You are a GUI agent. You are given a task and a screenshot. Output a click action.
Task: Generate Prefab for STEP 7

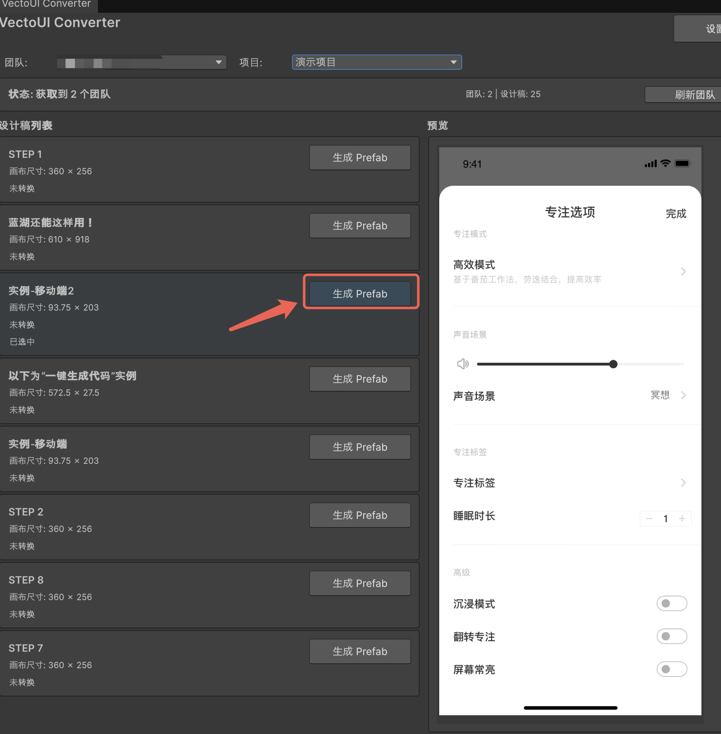(x=360, y=651)
